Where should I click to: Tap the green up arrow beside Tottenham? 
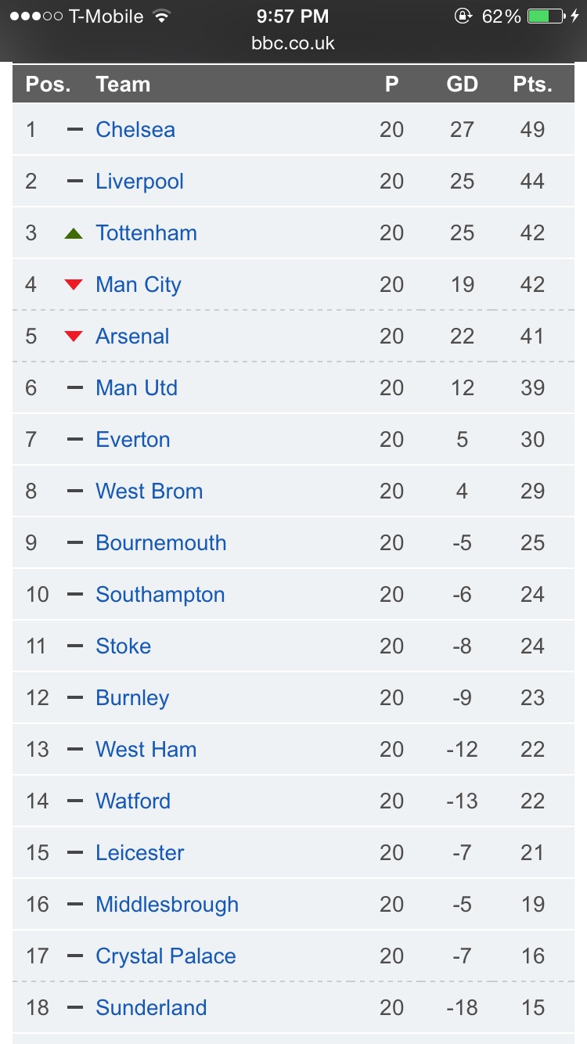coord(74,233)
